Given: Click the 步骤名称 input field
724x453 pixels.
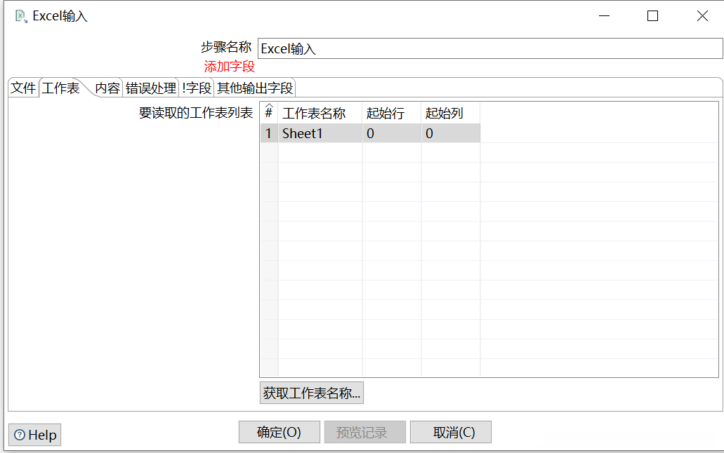Looking at the screenshot, I should click(490, 48).
